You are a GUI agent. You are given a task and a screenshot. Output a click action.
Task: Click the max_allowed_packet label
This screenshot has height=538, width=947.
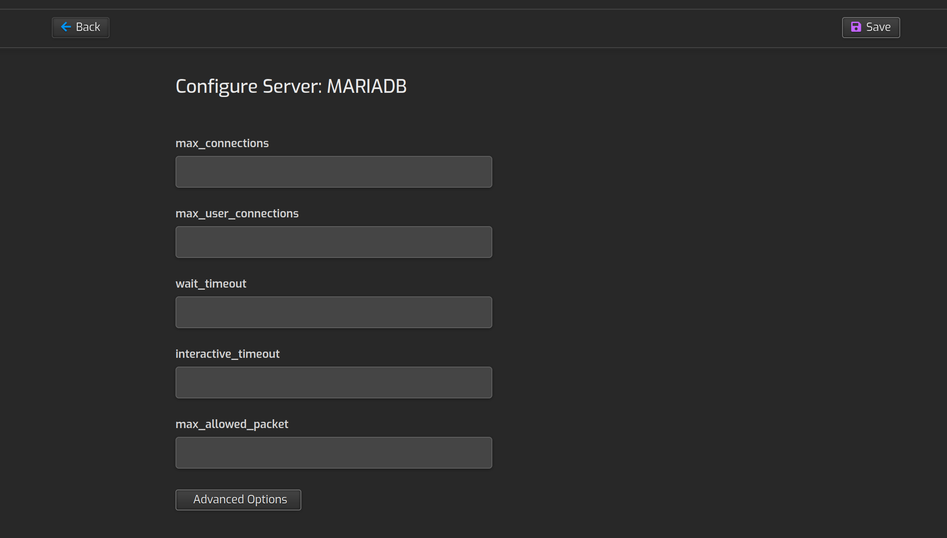232,424
